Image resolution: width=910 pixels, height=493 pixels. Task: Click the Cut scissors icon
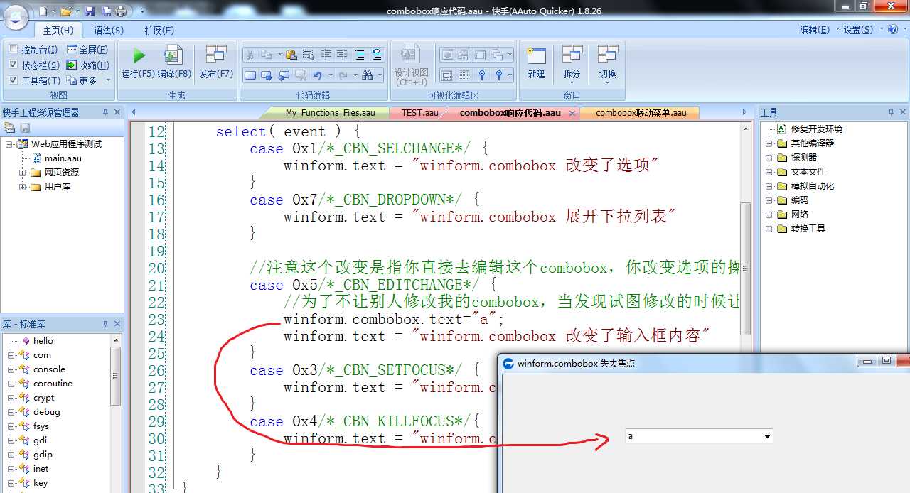[x=250, y=55]
